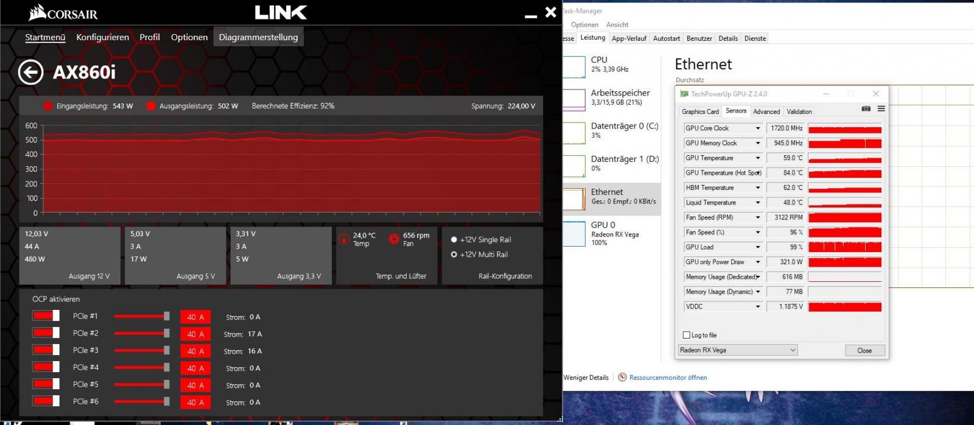Toggle OCP switch for PCIe #1
This screenshot has height=425, width=974.
coord(46,315)
